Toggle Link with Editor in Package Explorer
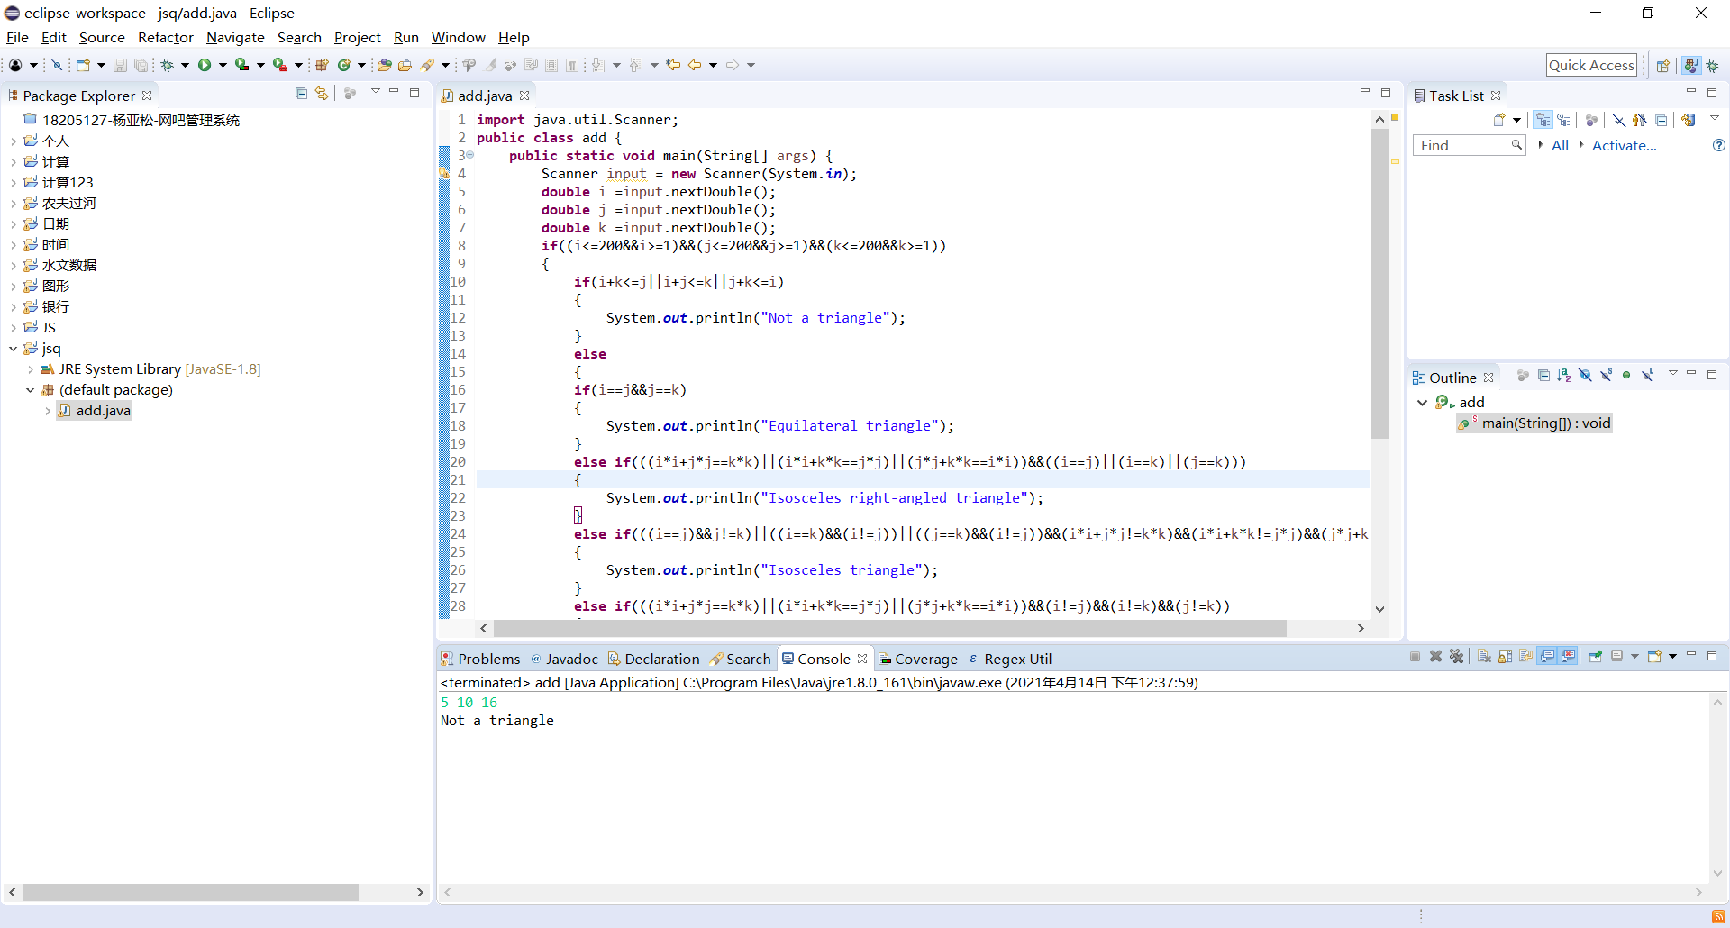The image size is (1730, 928). coord(322,94)
